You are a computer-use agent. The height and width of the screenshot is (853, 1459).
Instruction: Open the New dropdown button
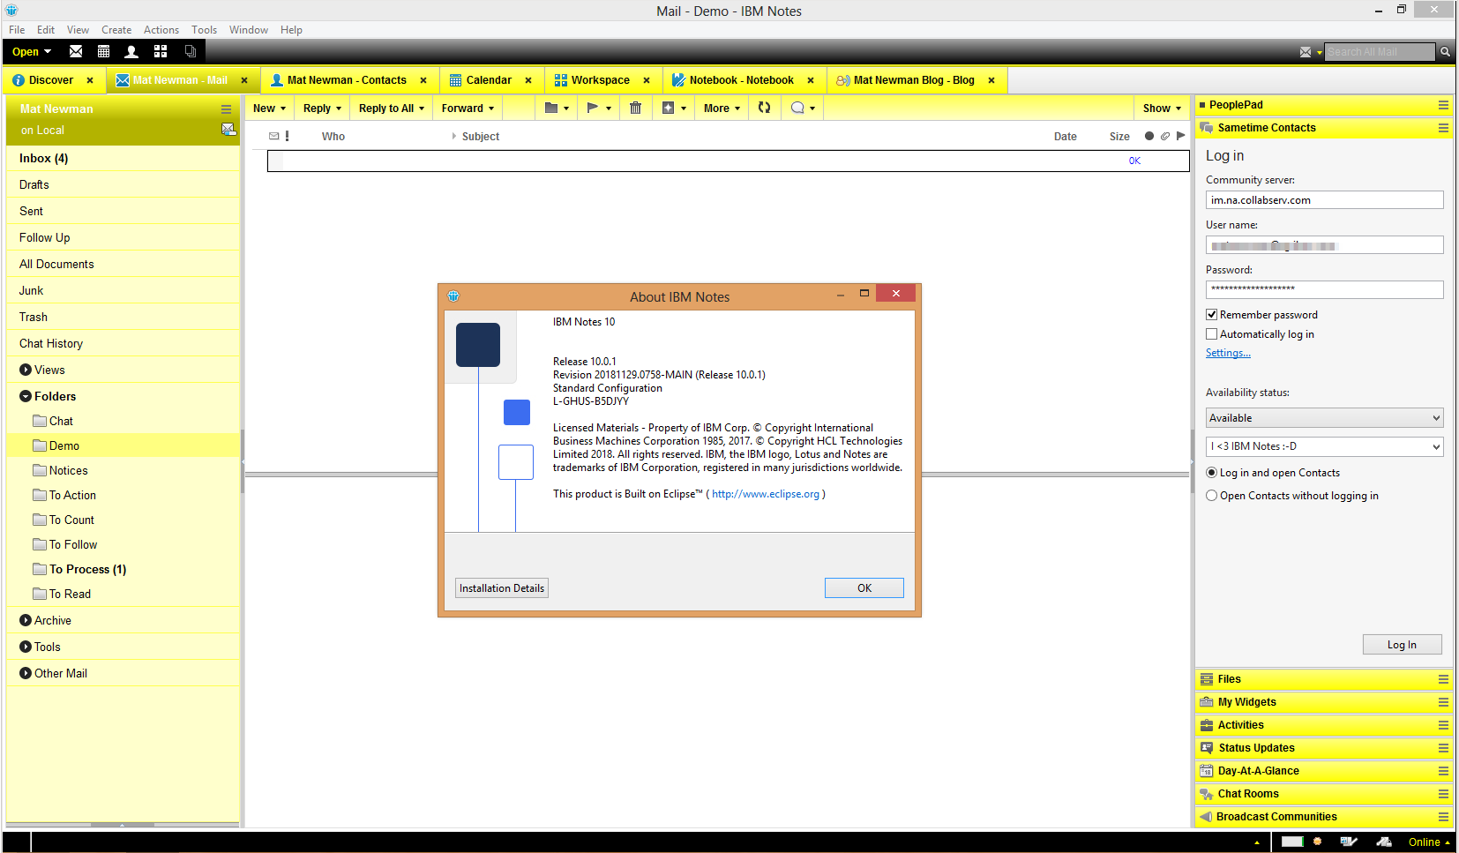click(x=270, y=108)
